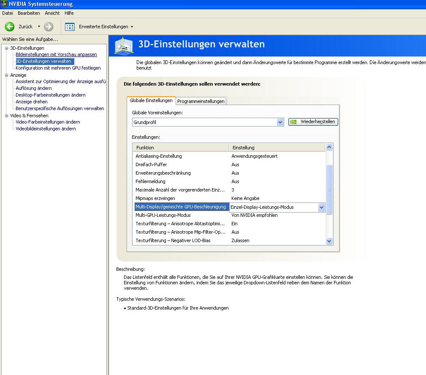The image size is (426, 375).
Task: Click the settings list scroll-down arrow
Action: click(329, 241)
